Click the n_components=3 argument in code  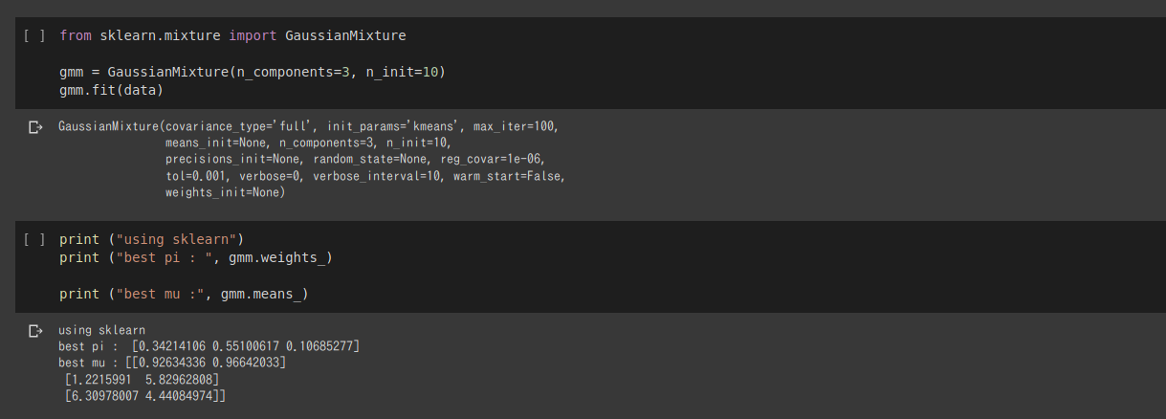296,72
